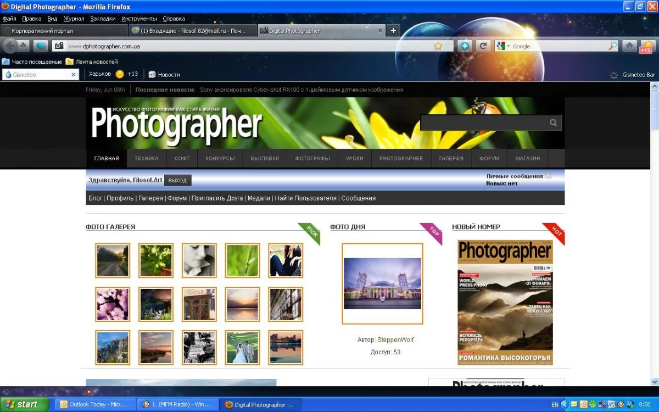Click the ICQ flower tray icon
Image resolution: width=659 pixels, height=412 pixels.
tap(592, 404)
